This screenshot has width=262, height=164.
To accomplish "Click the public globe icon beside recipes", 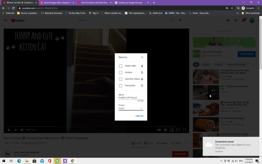I will click(142, 72).
